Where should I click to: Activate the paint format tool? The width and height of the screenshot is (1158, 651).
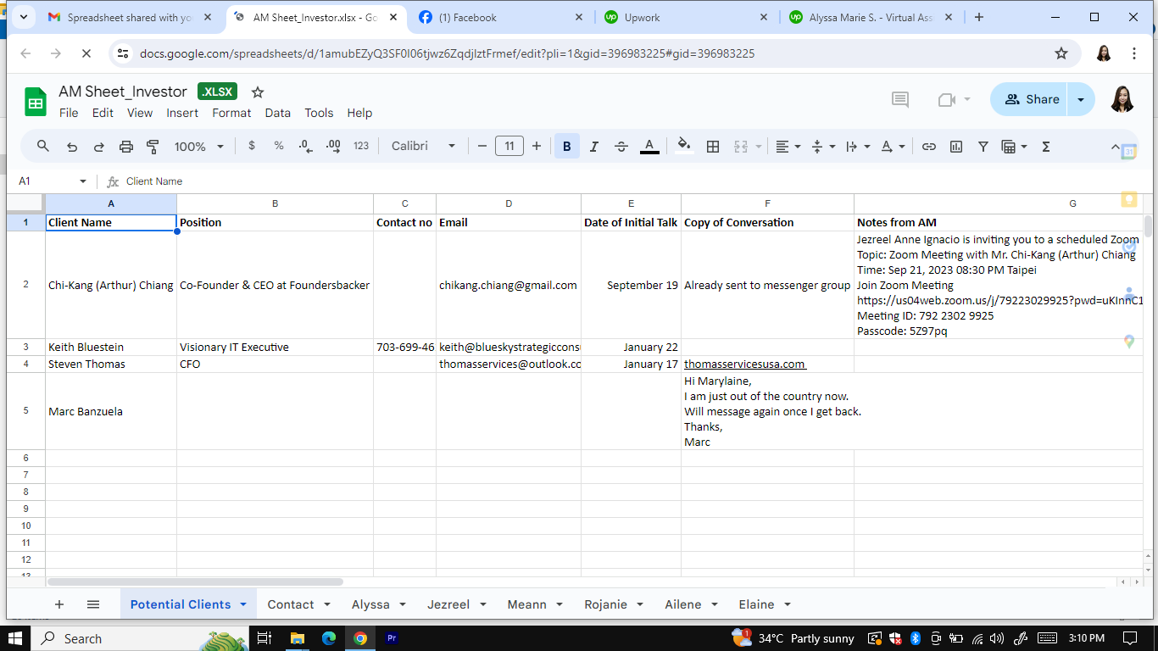[153, 147]
